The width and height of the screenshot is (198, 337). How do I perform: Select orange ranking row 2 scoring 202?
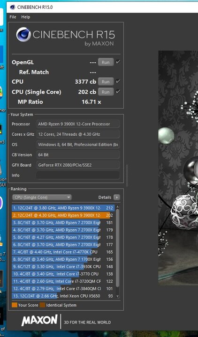pos(63,215)
